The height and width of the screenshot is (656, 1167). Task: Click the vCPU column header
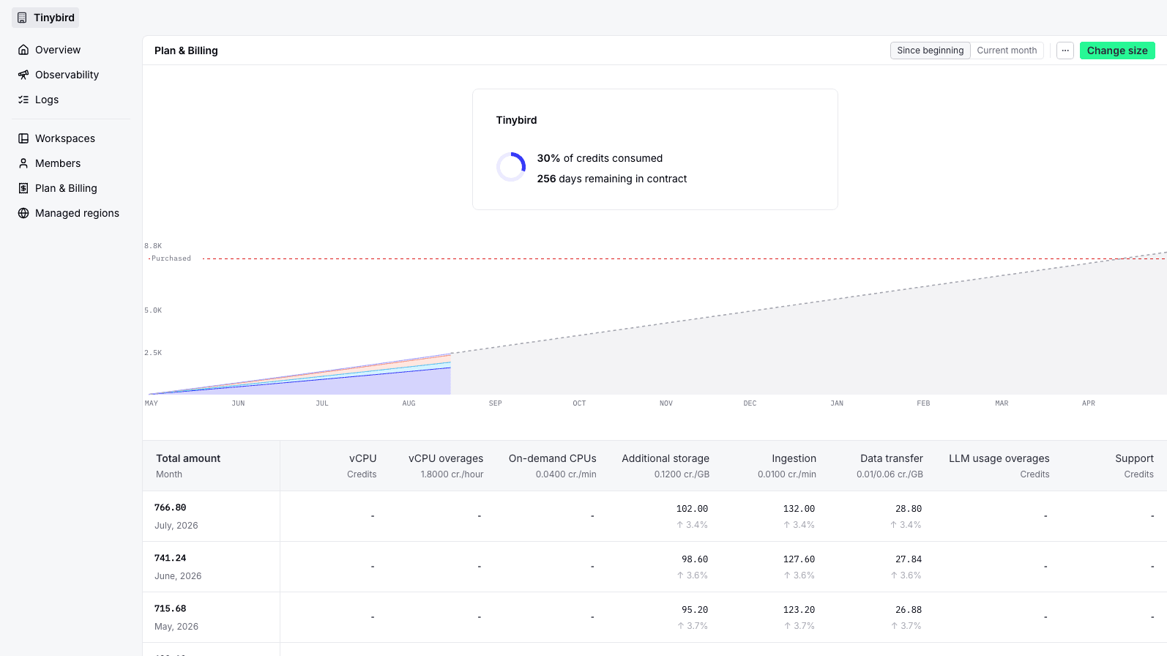click(x=362, y=458)
